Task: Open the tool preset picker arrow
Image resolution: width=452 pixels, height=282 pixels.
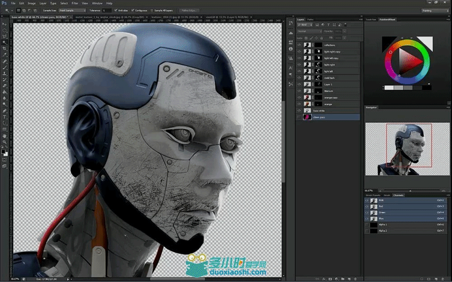Action: coord(12,10)
